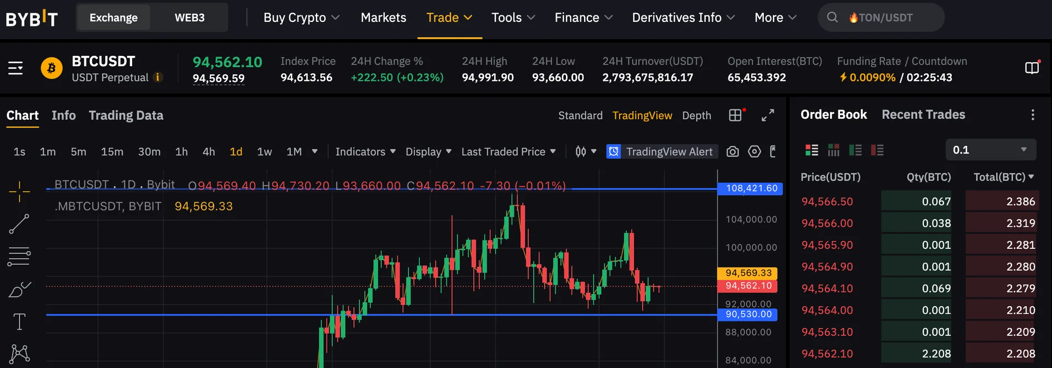Open order book three-dot options menu
The height and width of the screenshot is (368, 1052).
point(1033,115)
